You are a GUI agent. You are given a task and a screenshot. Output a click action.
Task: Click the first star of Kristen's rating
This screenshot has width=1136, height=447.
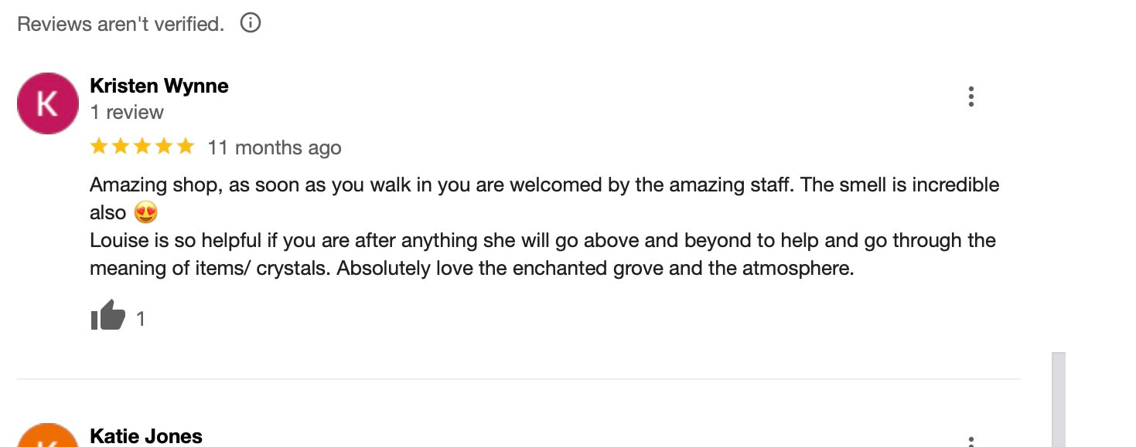[98, 147]
